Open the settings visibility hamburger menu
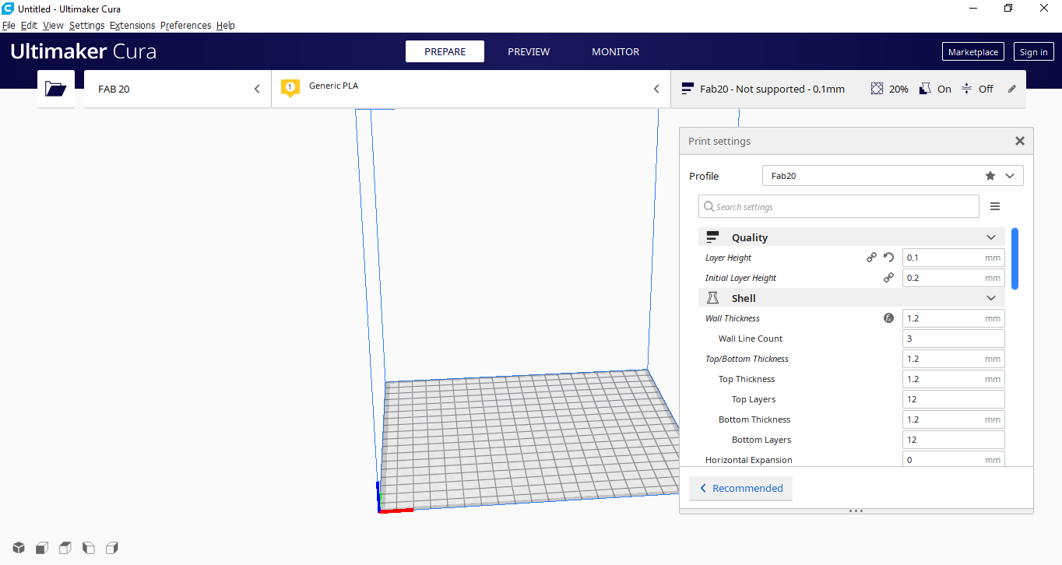 995,206
